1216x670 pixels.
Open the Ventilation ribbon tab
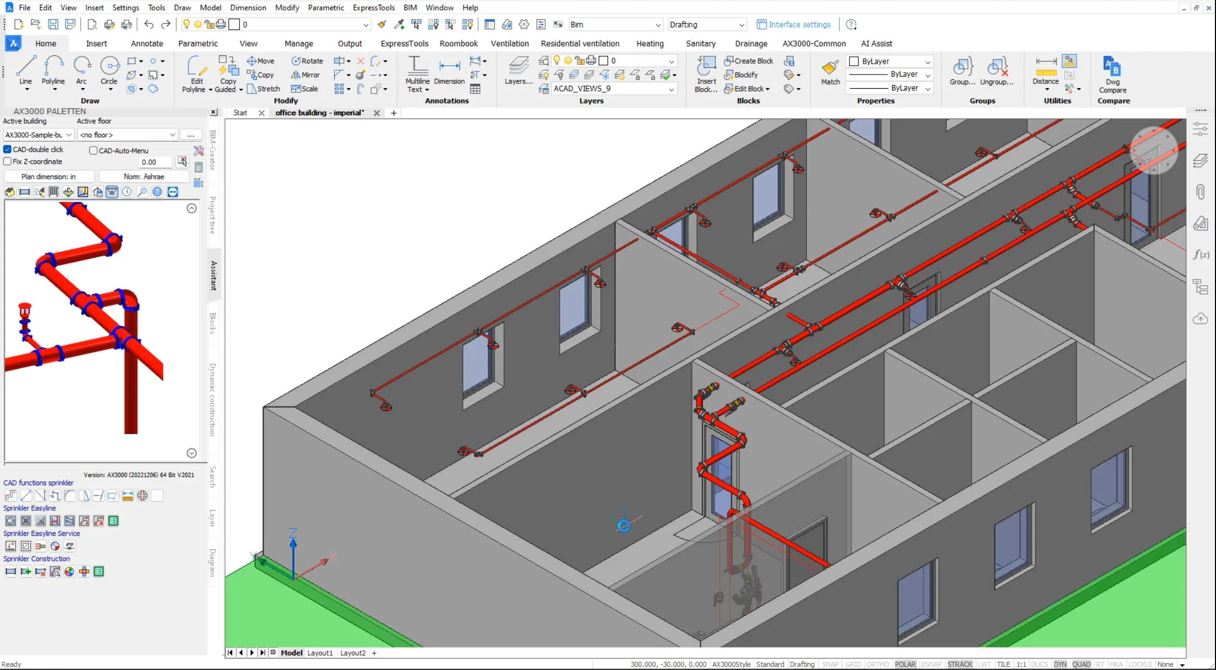point(509,44)
